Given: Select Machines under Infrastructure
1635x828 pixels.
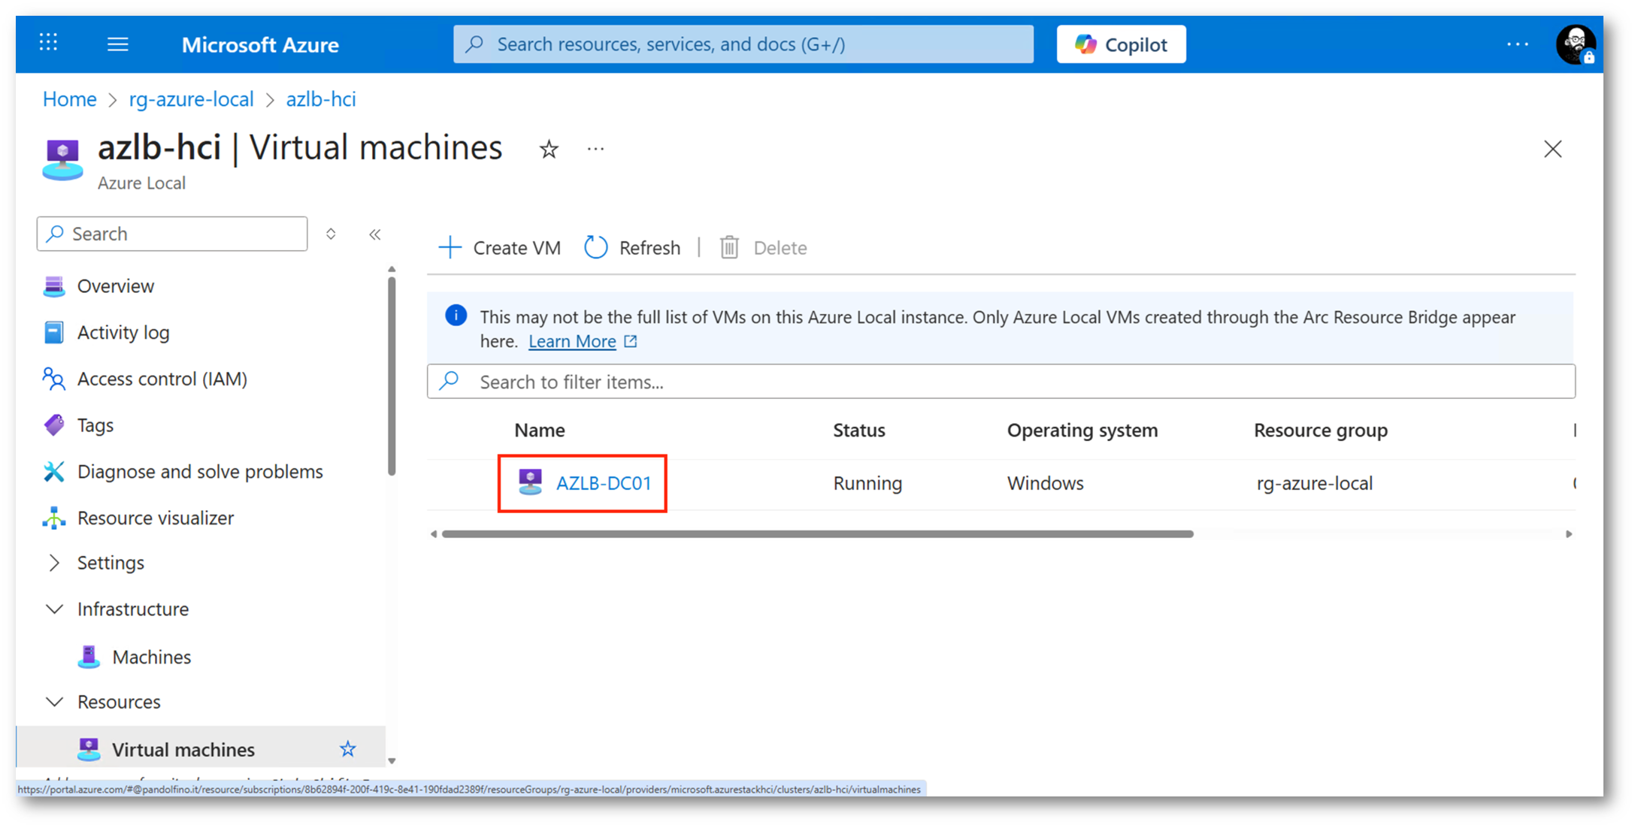Looking at the screenshot, I should coord(151,657).
